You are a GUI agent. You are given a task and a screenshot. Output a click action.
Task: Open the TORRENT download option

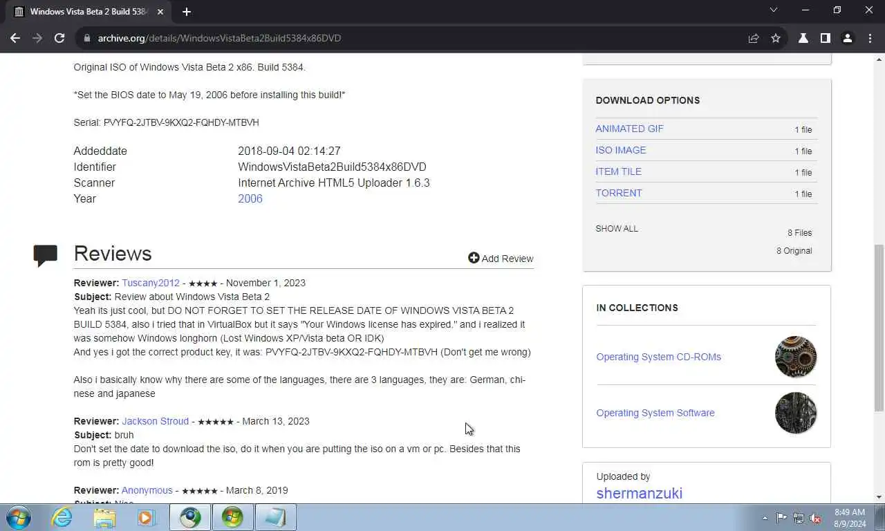[x=619, y=193]
